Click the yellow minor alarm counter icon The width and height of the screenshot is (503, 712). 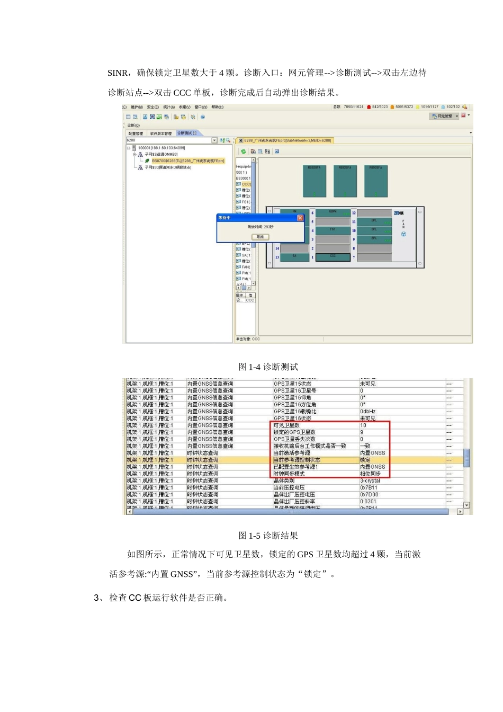coord(418,107)
